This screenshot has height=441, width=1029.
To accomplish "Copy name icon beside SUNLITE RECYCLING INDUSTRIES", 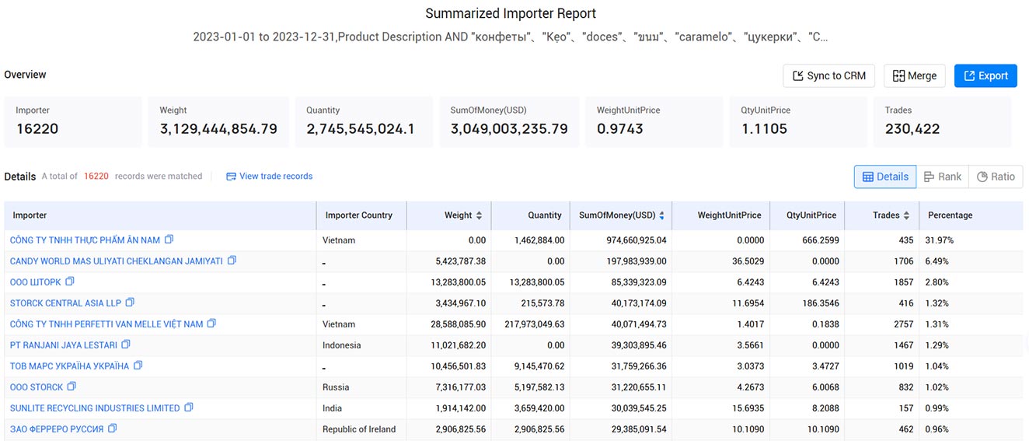I will [x=188, y=408].
